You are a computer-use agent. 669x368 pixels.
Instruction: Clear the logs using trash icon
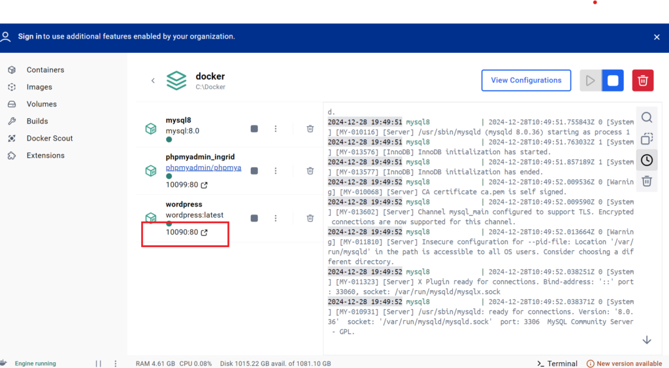pos(646,181)
